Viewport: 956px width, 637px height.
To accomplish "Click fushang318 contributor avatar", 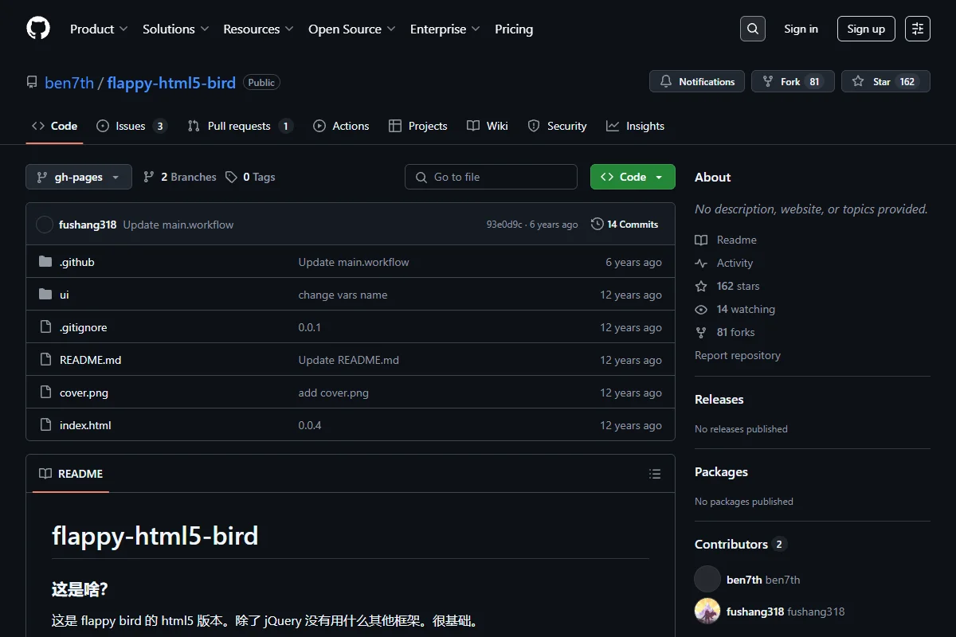I will click(707, 612).
